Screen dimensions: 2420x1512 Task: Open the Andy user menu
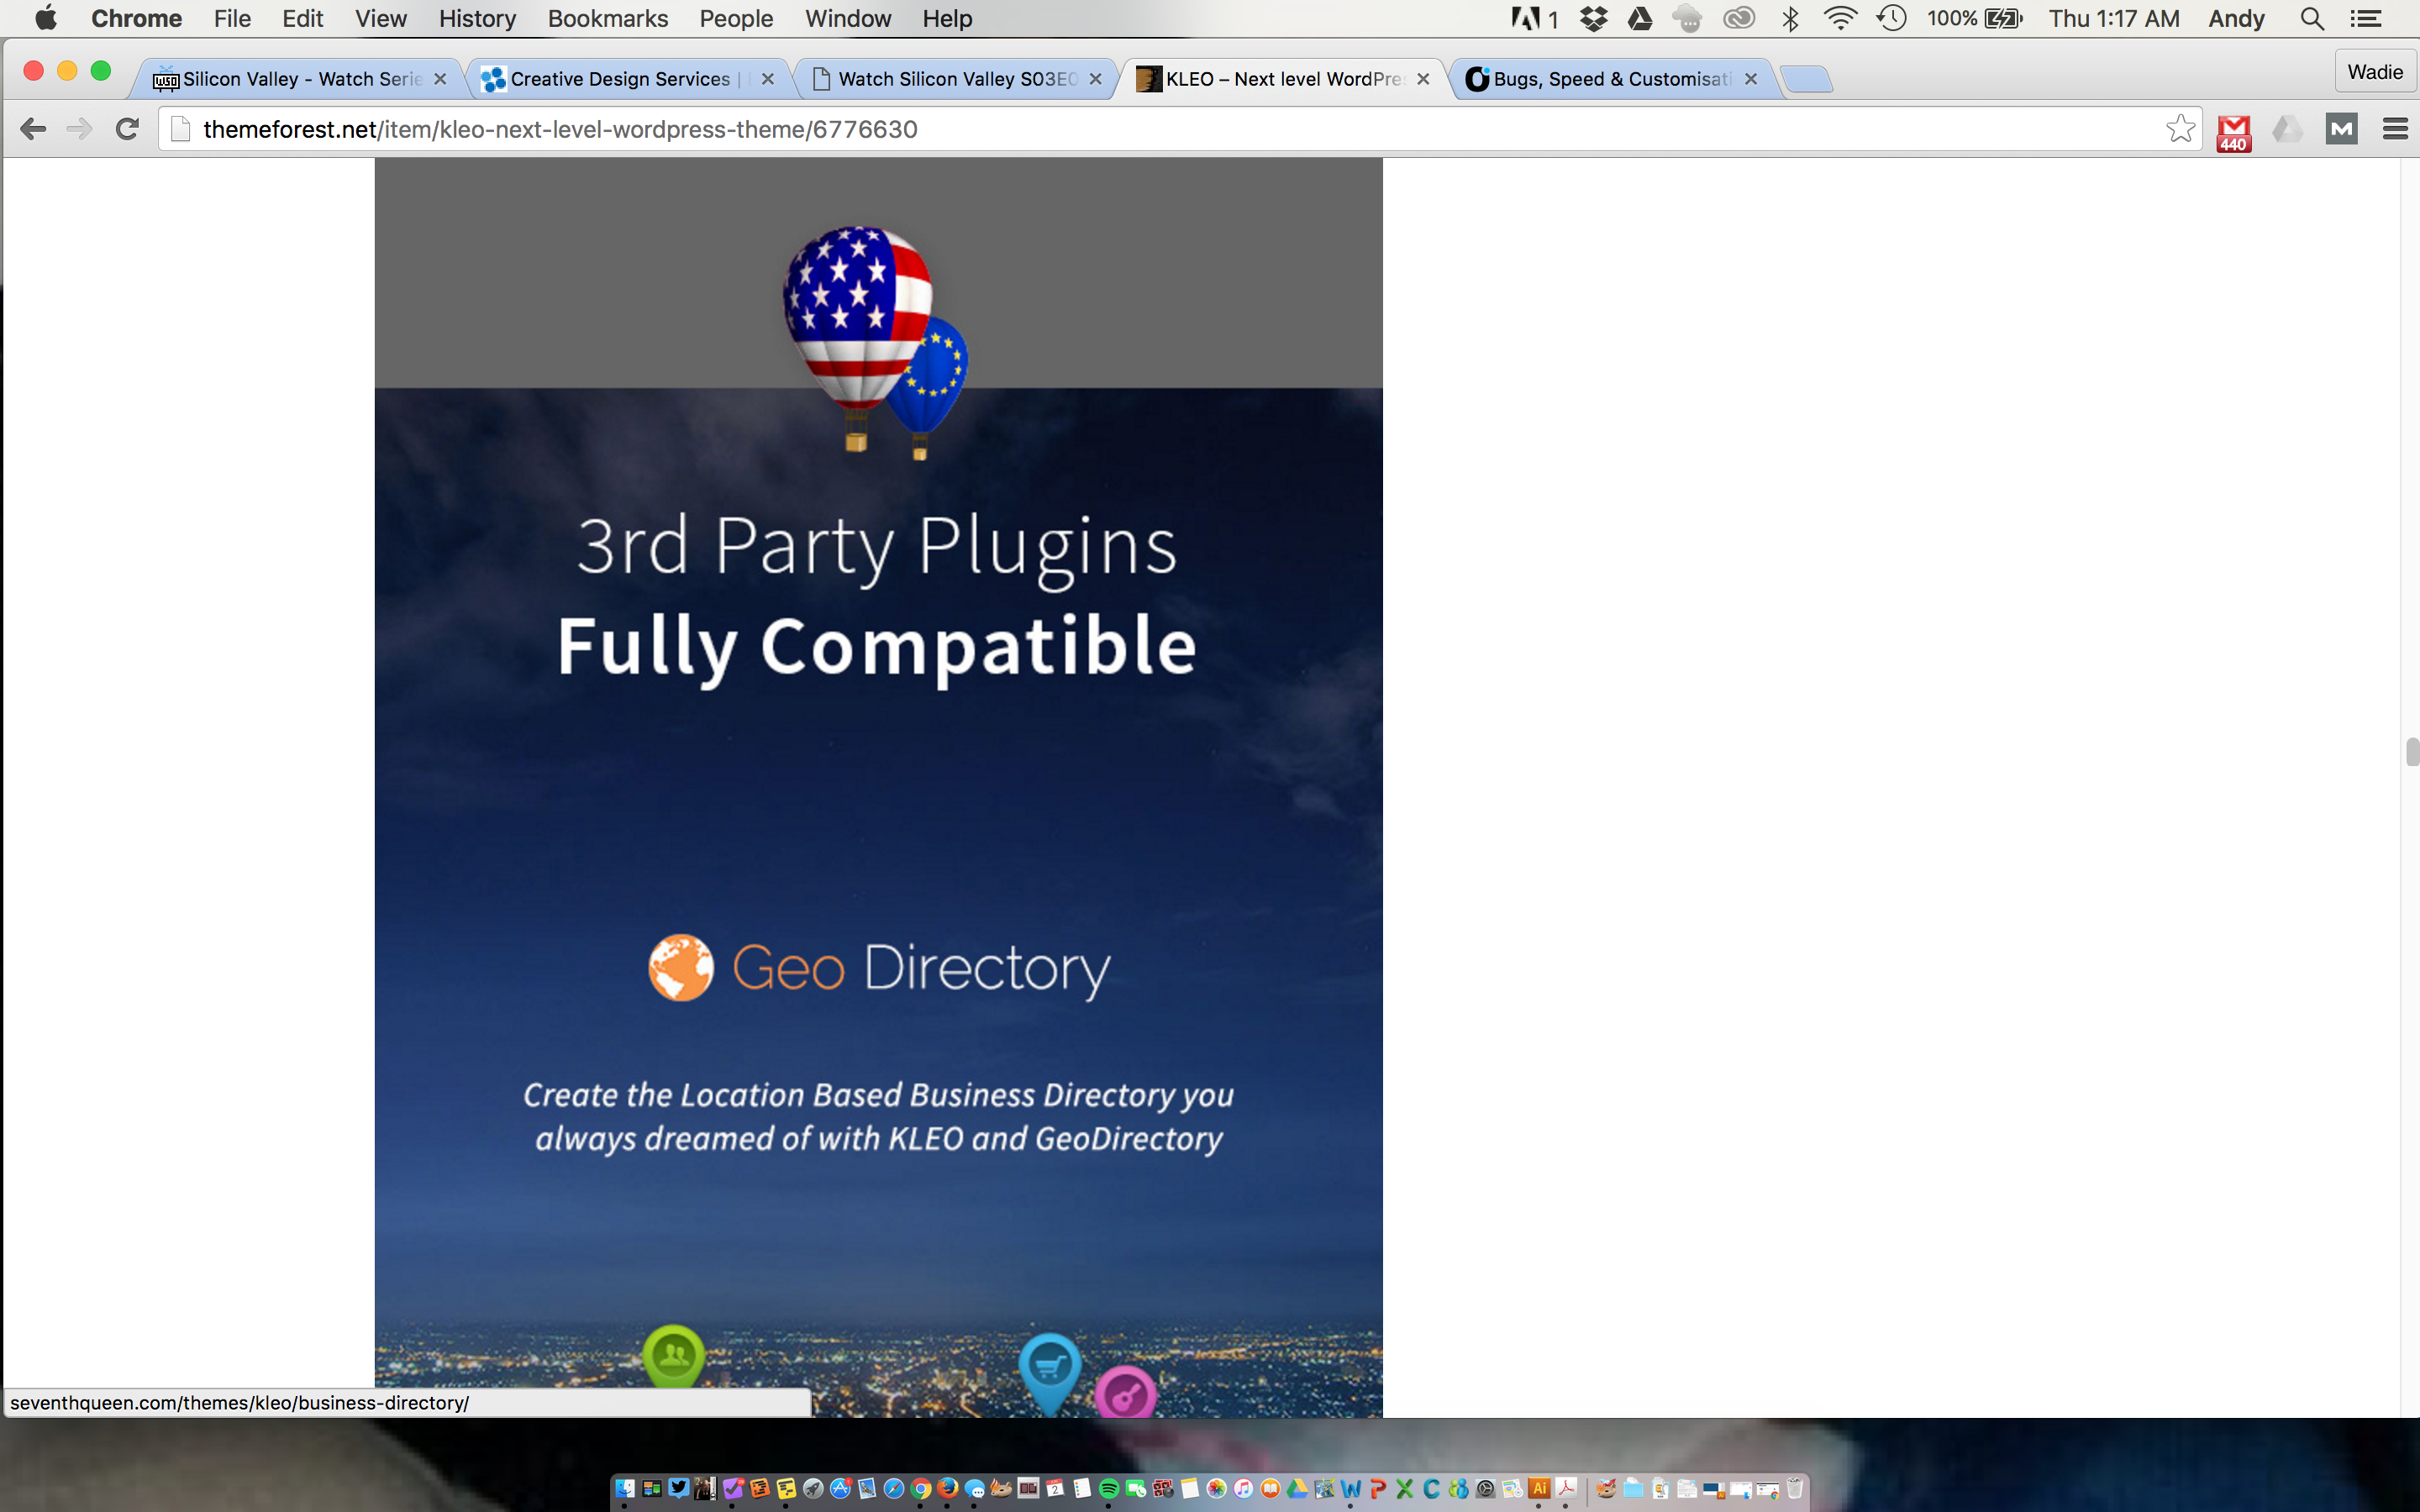coord(2236,18)
